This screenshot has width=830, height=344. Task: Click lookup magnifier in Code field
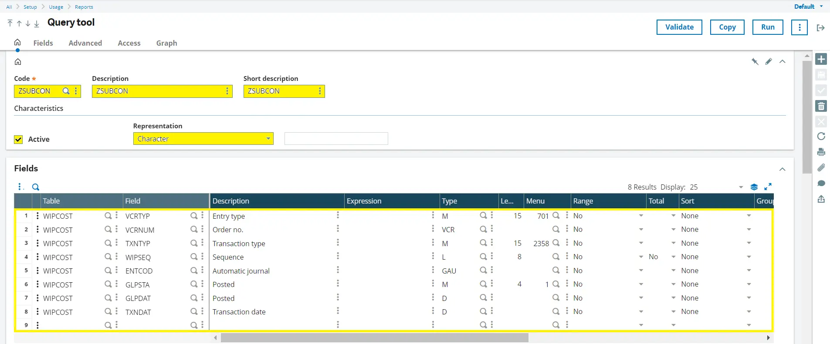tap(66, 91)
